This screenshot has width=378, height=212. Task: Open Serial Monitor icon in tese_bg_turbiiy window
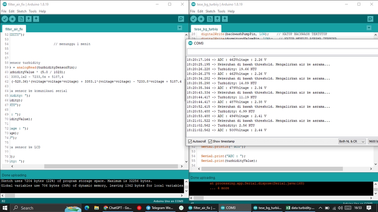tap(370, 19)
